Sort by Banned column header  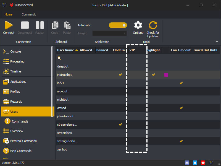point(104,50)
